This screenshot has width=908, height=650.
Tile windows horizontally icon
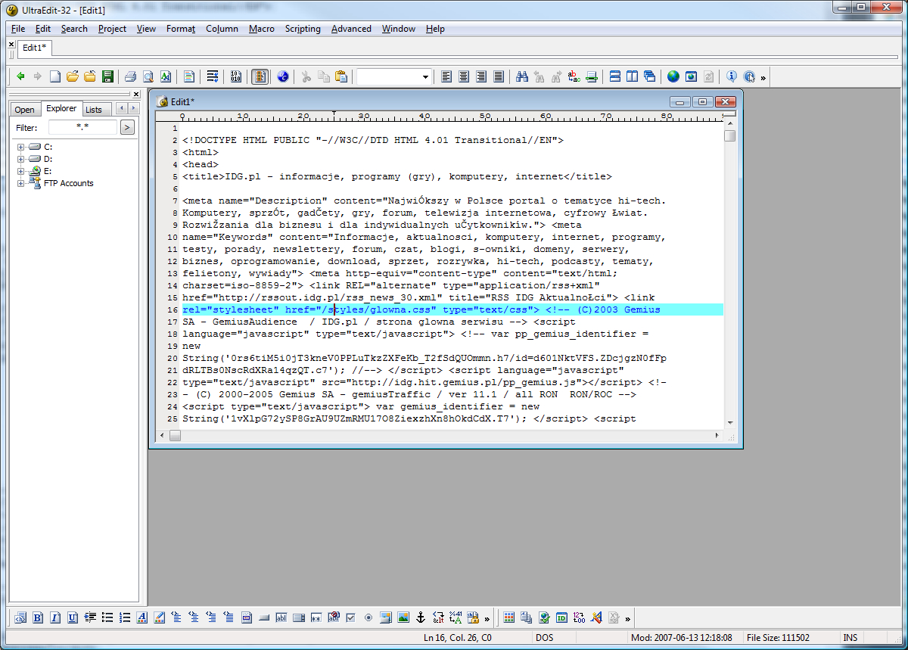click(614, 76)
